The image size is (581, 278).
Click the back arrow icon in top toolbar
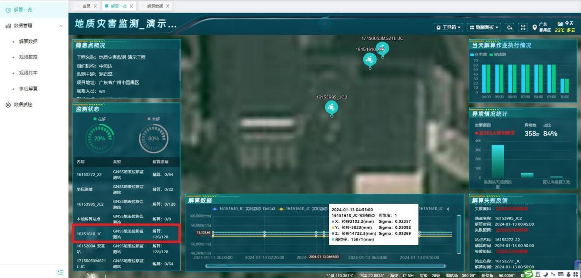coord(509,27)
